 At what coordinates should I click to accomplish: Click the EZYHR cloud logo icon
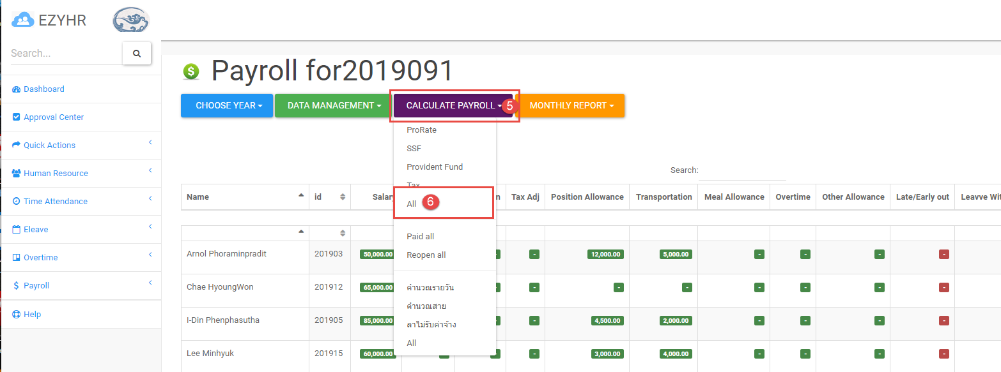(x=23, y=20)
